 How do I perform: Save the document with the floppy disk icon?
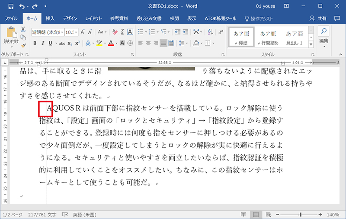pos(10,6)
